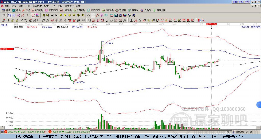Screen dimensions: 261x139
Task: Expand the candlestick style dropdown arrow
Action: point(30,15)
